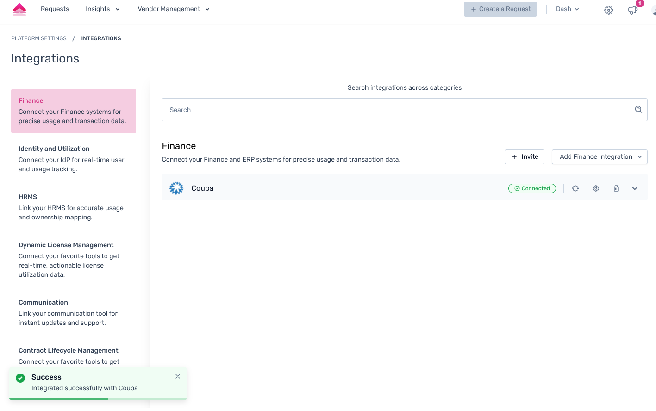
Task: Navigate to Platform Settings breadcrumb
Action: [39, 38]
